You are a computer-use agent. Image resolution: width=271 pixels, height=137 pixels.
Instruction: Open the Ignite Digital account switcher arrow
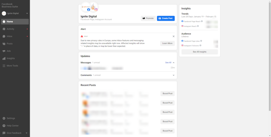pyautogui.click(x=27, y=13)
